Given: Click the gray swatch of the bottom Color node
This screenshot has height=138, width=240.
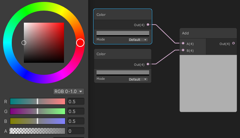Looking at the screenshot, I should 123,73.
